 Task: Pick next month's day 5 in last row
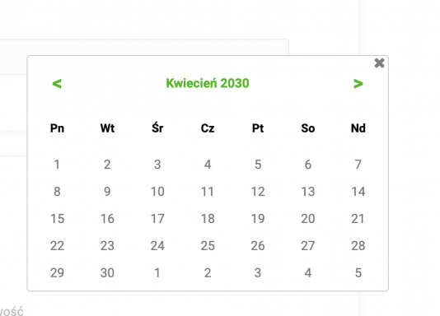pyautogui.click(x=358, y=273)
